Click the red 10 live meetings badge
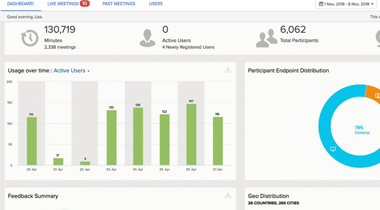Viewport: 380px width, 210px height. [85, 3]
